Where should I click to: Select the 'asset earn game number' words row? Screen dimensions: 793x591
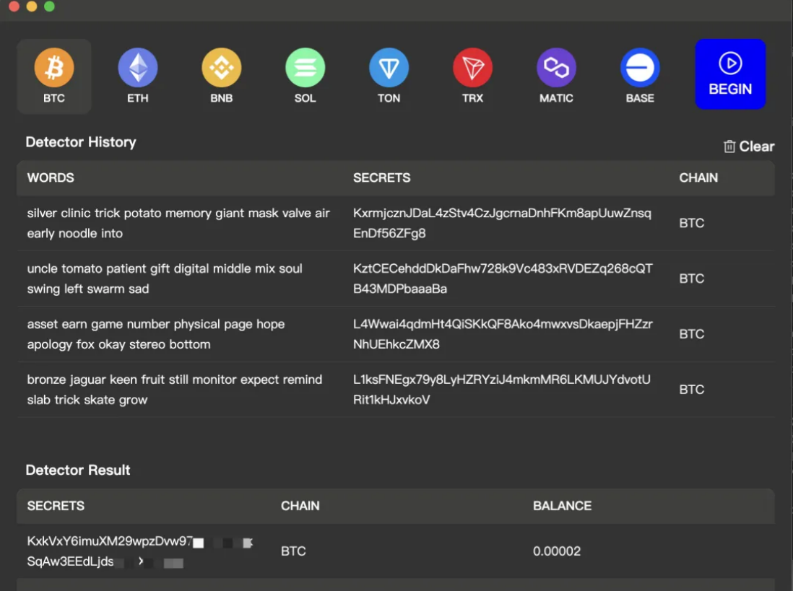pyautogui.click(x=156, y=334)
